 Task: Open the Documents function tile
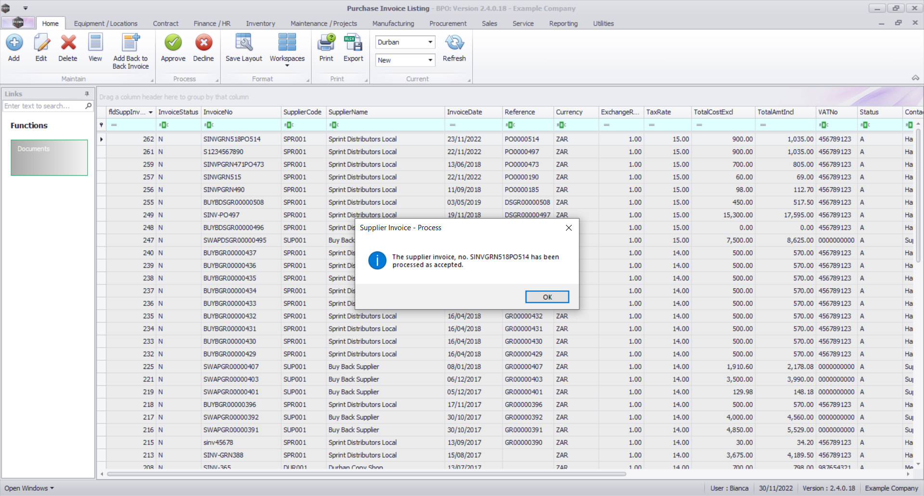click(x=49, y=157)
